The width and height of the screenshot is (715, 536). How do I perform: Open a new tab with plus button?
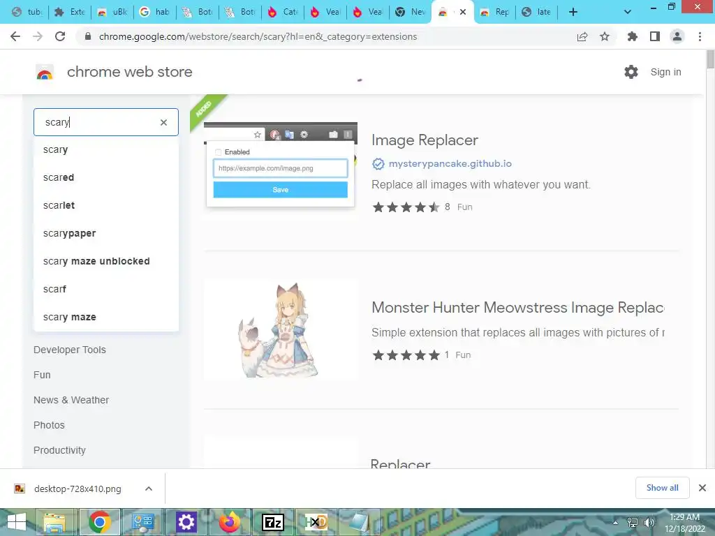[573, 12]
